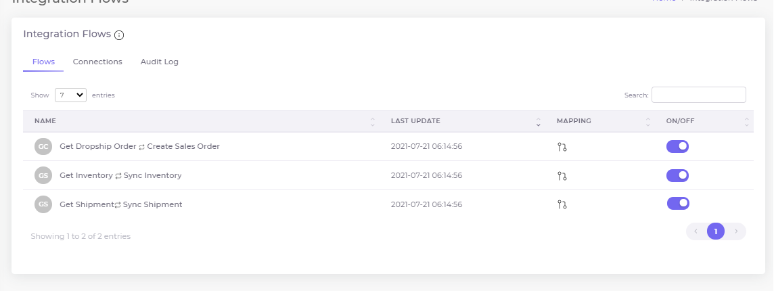Open mapping for Get Inventory flow
774x291 pixels.
tap(562, 176)
